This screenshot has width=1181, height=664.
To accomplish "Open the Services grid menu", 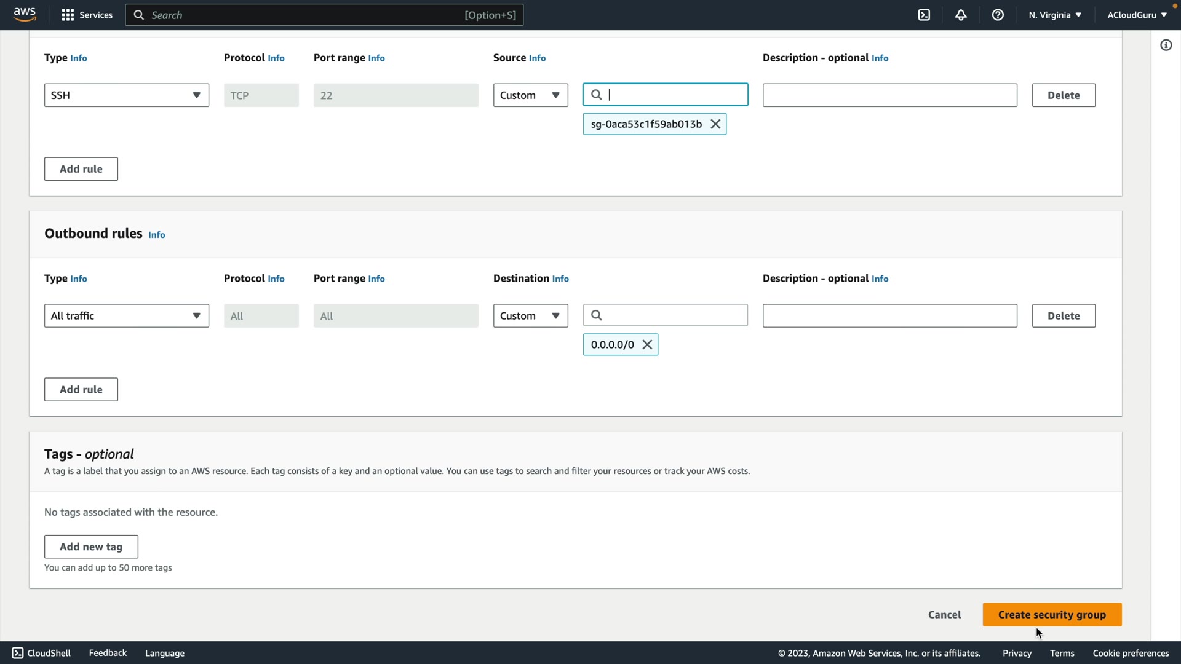I will coord(87,15).
